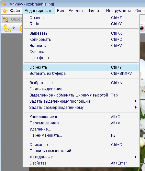Open the Инструменты menu

(118, 11)
